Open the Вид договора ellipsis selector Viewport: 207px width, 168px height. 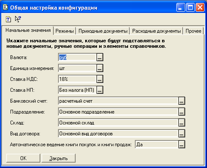point(181,134)
